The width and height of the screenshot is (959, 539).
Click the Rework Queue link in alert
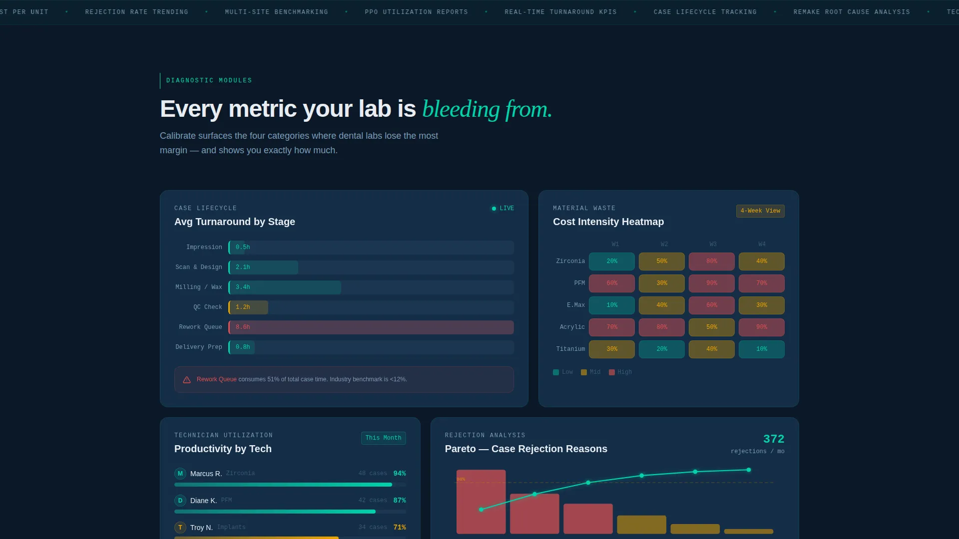(217, 379)
